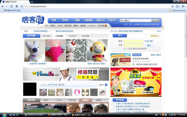This screenshot has width=187, height=117.
Task: Open Chrome wrench settings menu
Action: pos(183,6)
